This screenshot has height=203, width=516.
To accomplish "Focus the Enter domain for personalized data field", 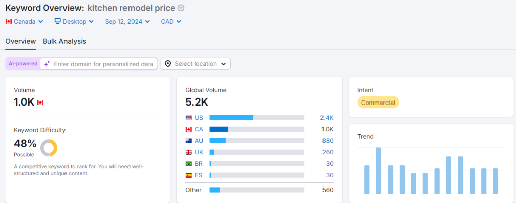I will (x=99, y=64).
